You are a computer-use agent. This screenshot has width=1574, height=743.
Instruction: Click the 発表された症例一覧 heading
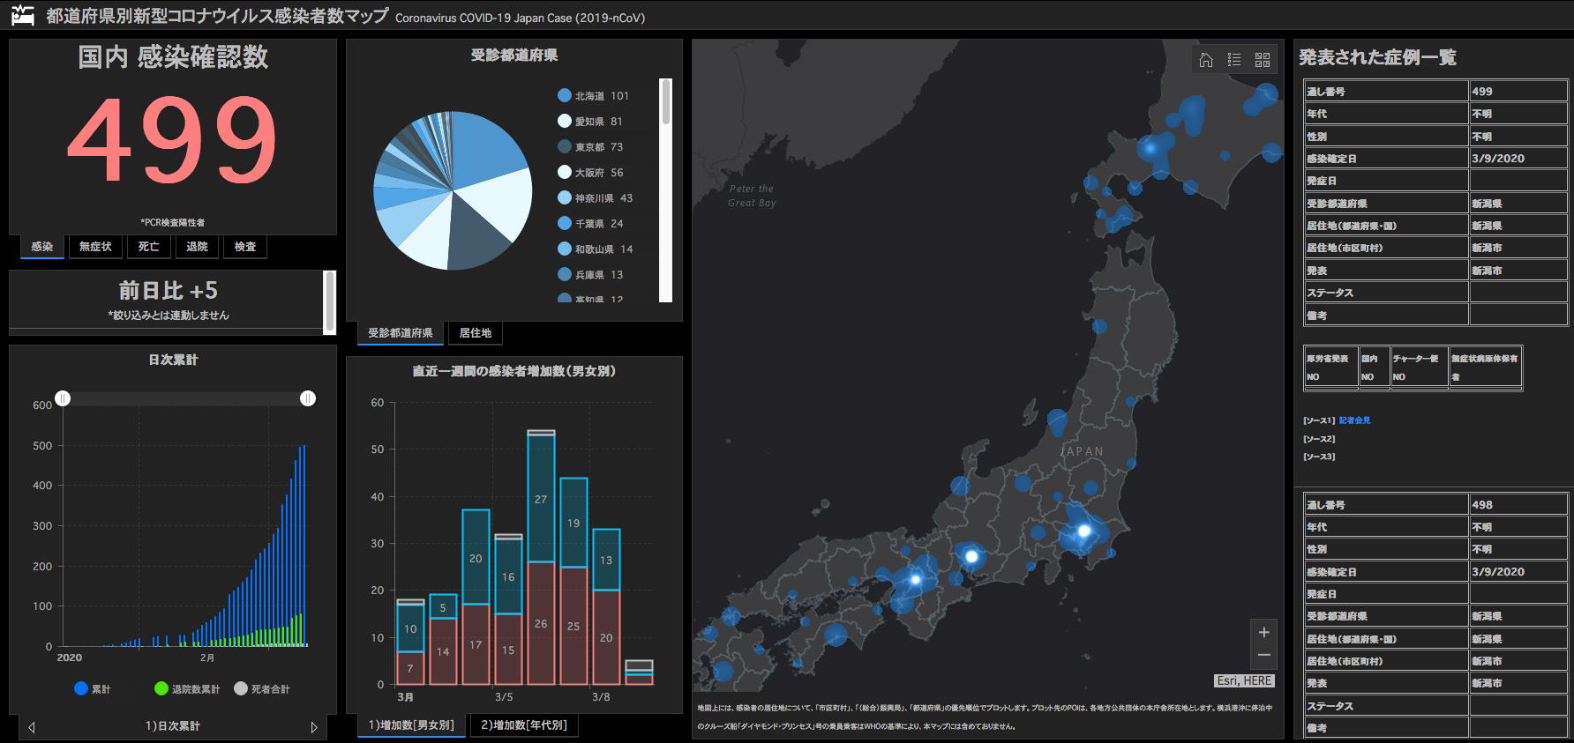pos(1377,57)
